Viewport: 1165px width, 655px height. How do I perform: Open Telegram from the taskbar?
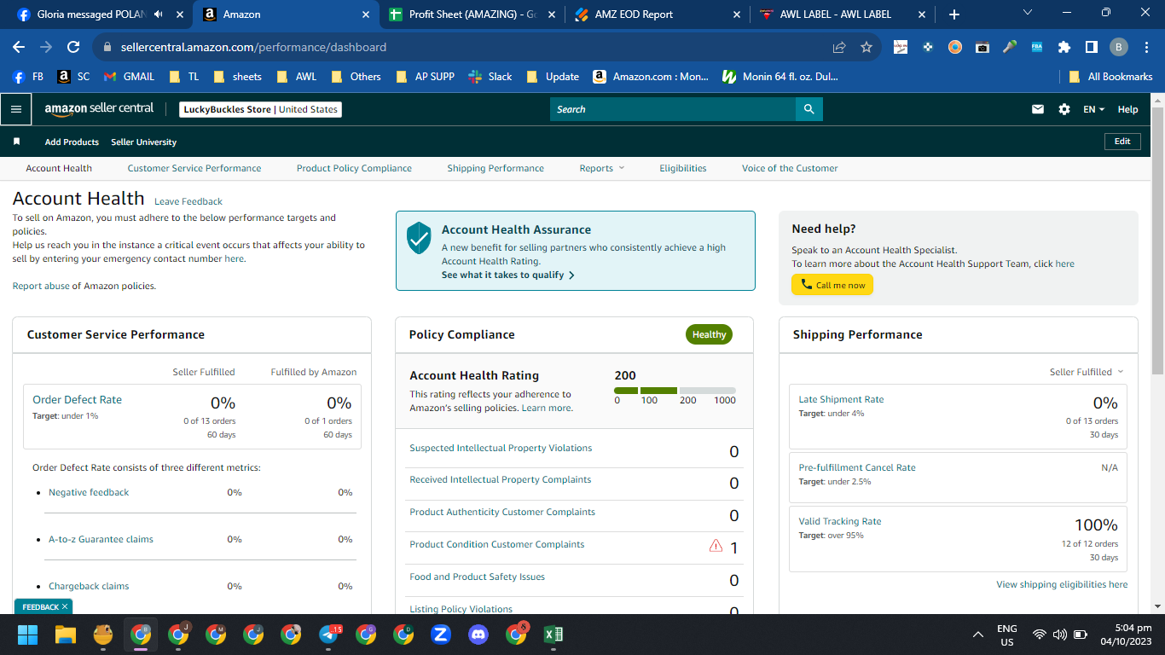[x=329, y=635]
